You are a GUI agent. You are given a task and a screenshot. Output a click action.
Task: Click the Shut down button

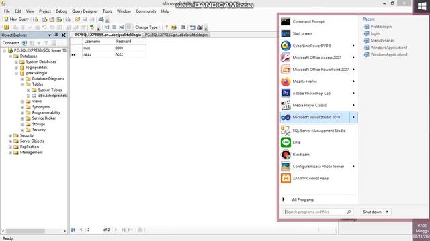tap(372, 212)
